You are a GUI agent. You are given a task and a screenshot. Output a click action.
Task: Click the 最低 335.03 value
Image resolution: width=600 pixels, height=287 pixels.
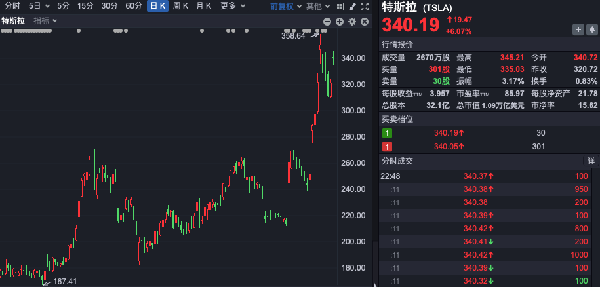pyautogui.click(x=512, y=69)
